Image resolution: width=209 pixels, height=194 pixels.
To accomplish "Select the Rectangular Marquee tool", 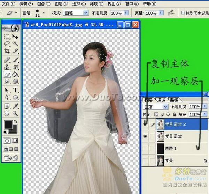I will (7, 36).
